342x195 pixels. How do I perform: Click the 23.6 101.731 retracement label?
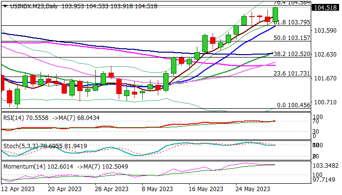[292, 74]
